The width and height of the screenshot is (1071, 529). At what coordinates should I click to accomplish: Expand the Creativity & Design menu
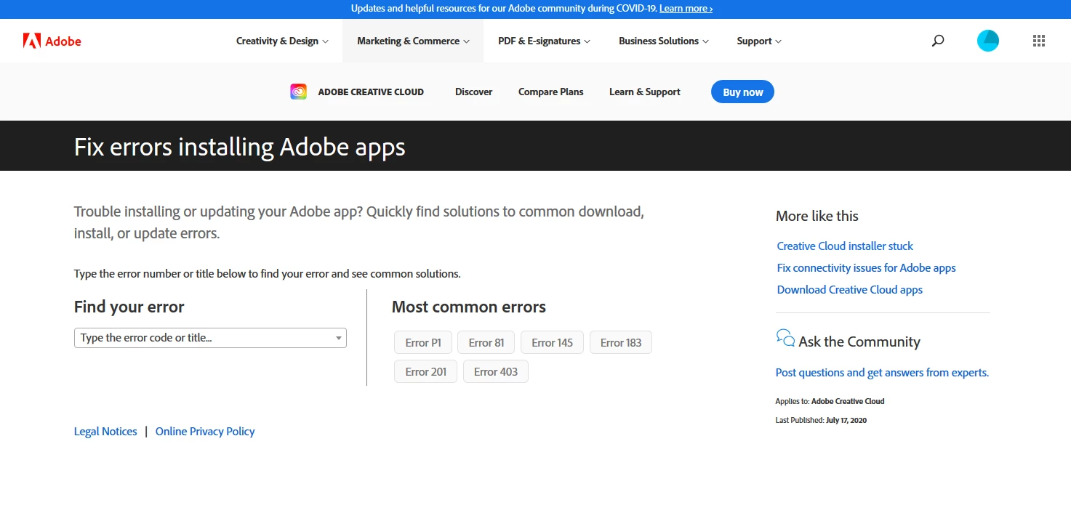click(282, 41)
